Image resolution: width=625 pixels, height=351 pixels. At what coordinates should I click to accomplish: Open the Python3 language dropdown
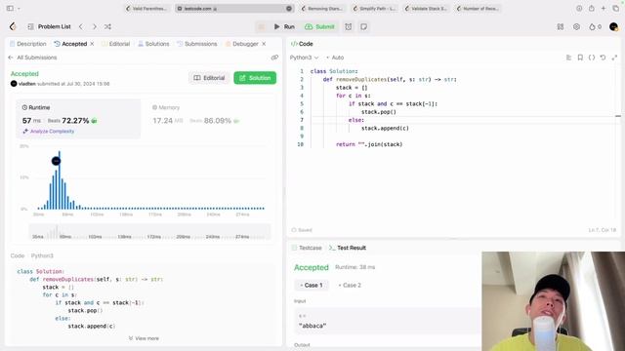click(304, 58)
